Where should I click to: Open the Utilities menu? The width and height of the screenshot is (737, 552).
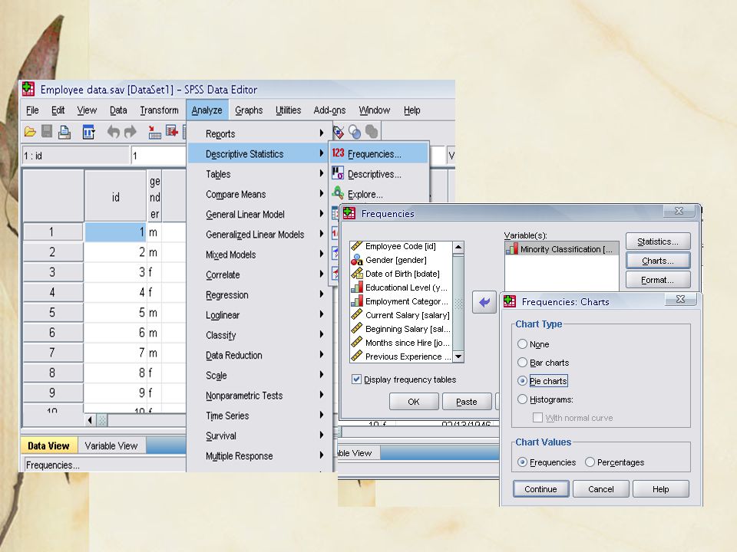[x=288, y=110]
